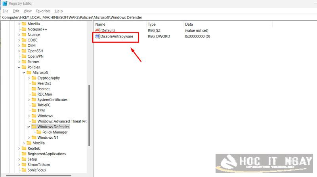Screen dimensions: 317x177
Task: Select the Nuance folder icon
Action: click(24, 35)
